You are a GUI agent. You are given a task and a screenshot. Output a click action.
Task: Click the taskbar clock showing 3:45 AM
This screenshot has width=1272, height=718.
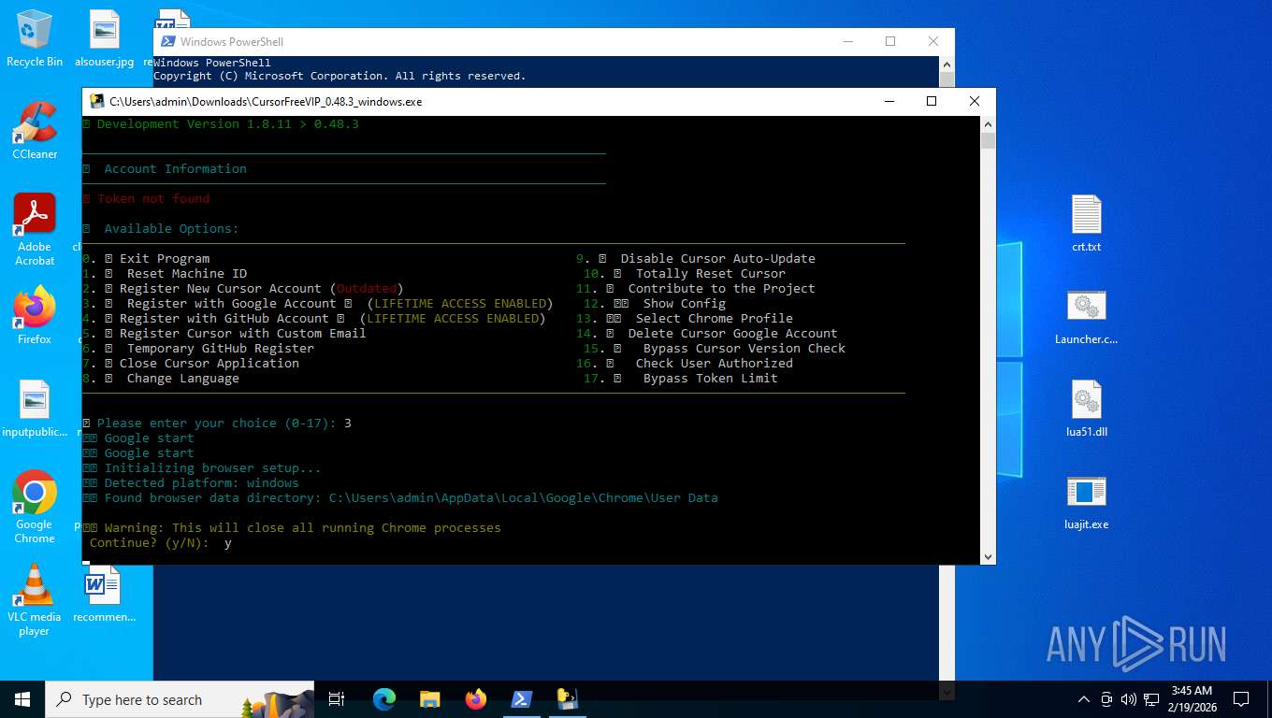[x=1192, y=699]
